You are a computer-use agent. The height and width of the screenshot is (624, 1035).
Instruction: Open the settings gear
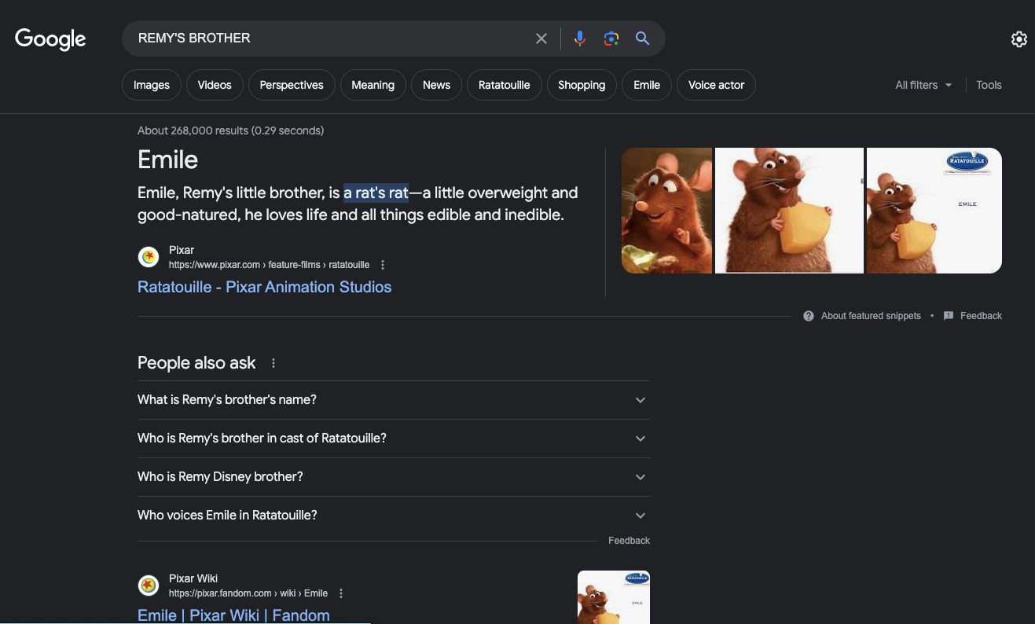(1018, 39)
